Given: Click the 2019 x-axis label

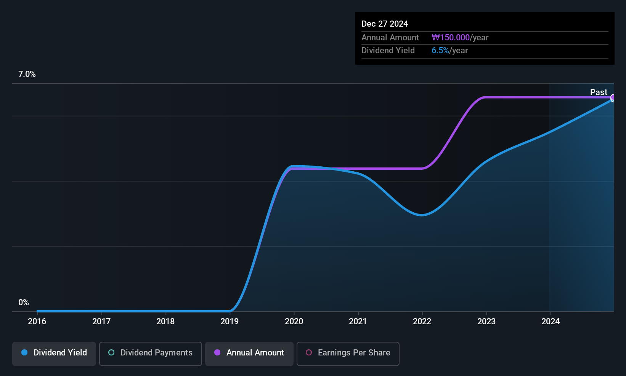Looking at the screenshot, I should (230, 322).
